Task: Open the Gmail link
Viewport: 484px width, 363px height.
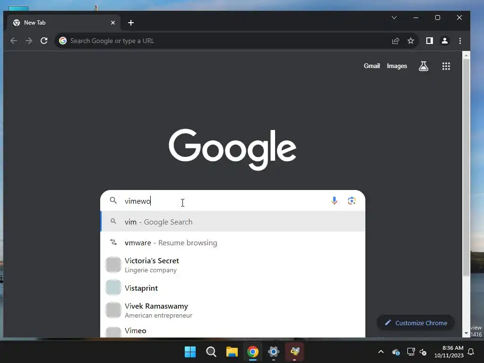Action: [x=372, y=66]
